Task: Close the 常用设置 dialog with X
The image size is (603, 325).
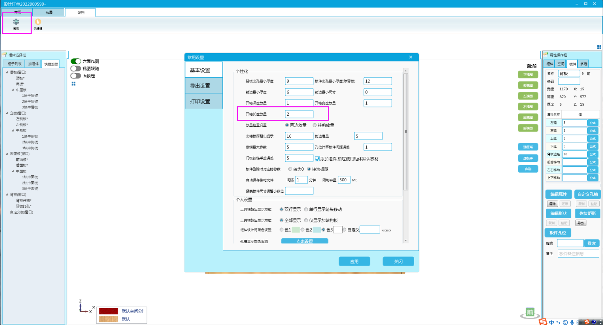Action: pyautogui.click(x=411, y=57)
